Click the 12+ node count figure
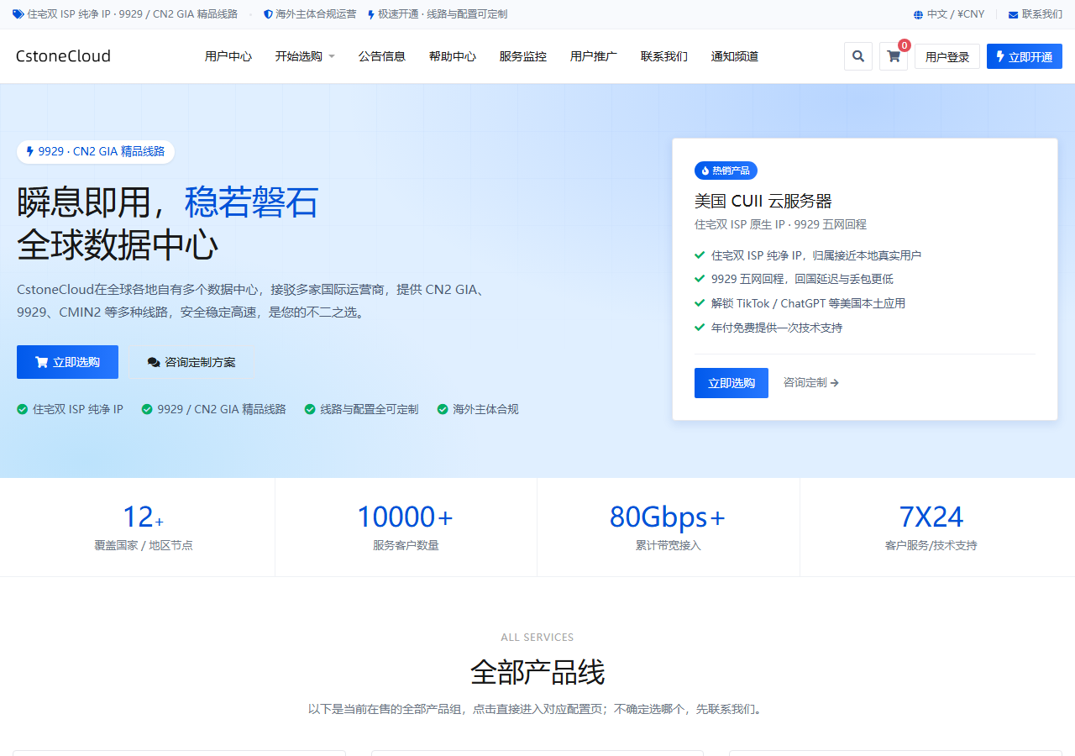1075x756 pixels. [x=144, y=517]
